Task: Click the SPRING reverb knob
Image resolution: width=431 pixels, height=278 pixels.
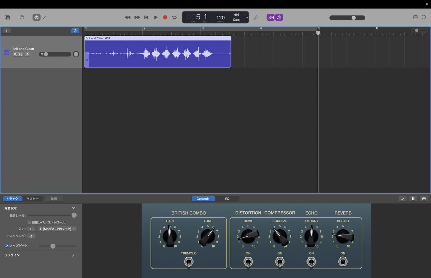Action: [x=343, y=236]
